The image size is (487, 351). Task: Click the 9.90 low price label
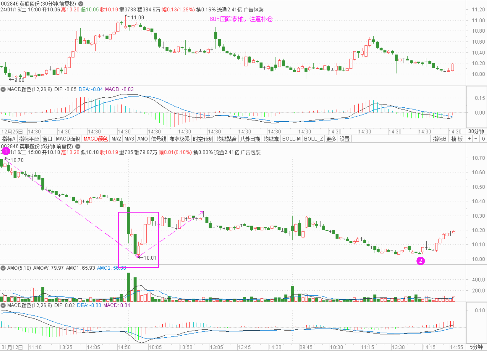point(19,80)
